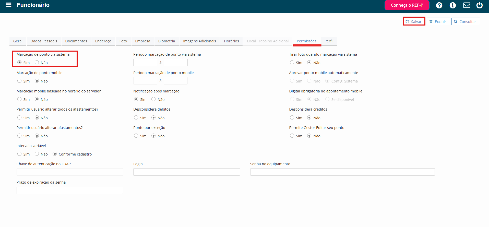This screenshot has width=489, height=227.
Task: Click end field of Período marcação de ponto mobile
Action: pos(176,81)
